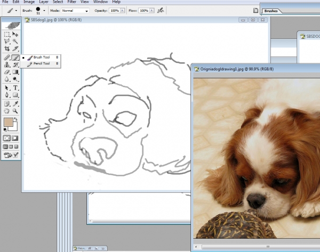Select the Rectangular Marquee tool
The height and width of the screenshot is (252, 320).
(7, 34)
